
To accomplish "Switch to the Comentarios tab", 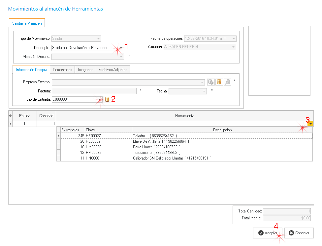I will coord(62,70).
